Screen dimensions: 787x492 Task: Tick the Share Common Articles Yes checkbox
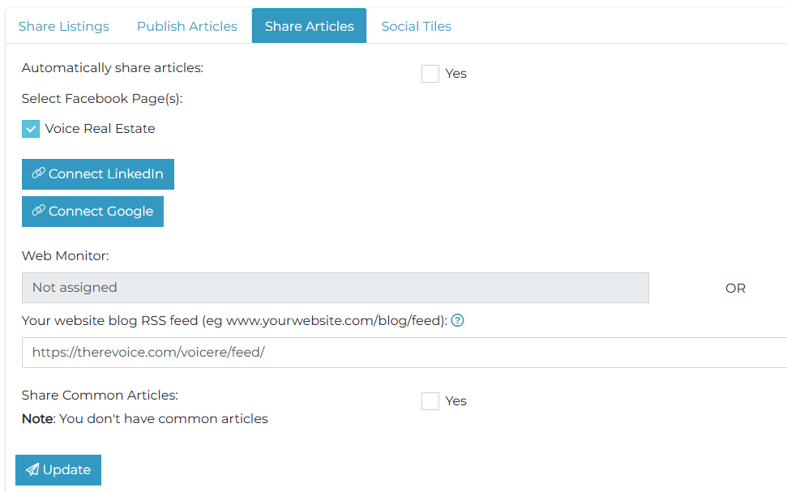pyautogui.click(x=430, y=401)
